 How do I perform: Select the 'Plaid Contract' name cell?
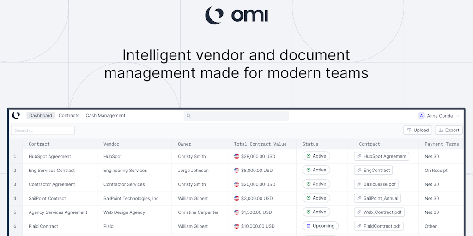coord(43,226)
